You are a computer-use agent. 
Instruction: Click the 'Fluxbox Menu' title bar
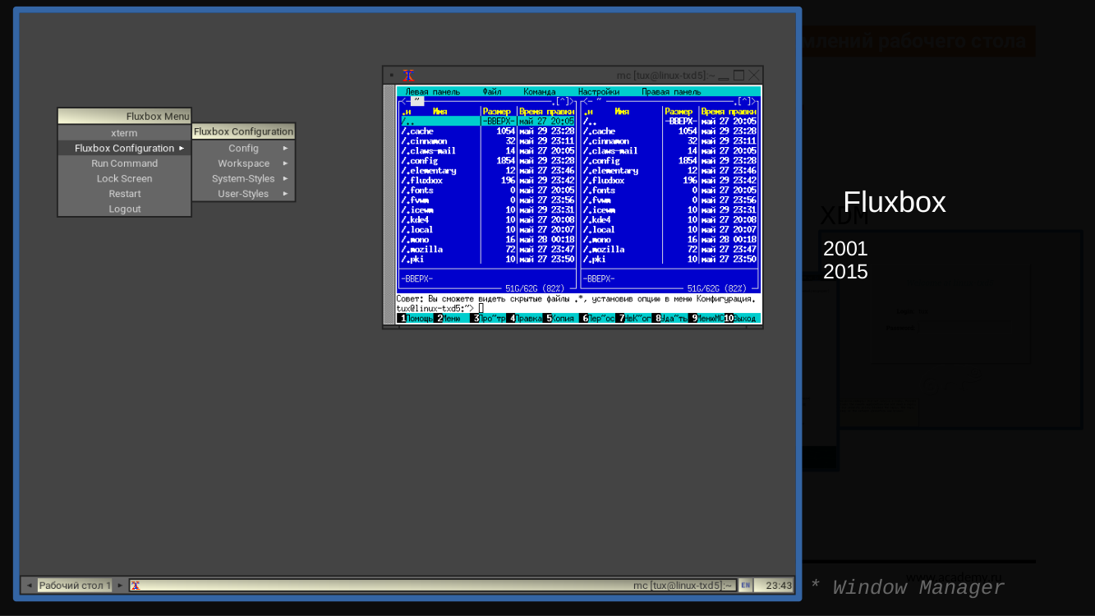click(x=124, y=117)
